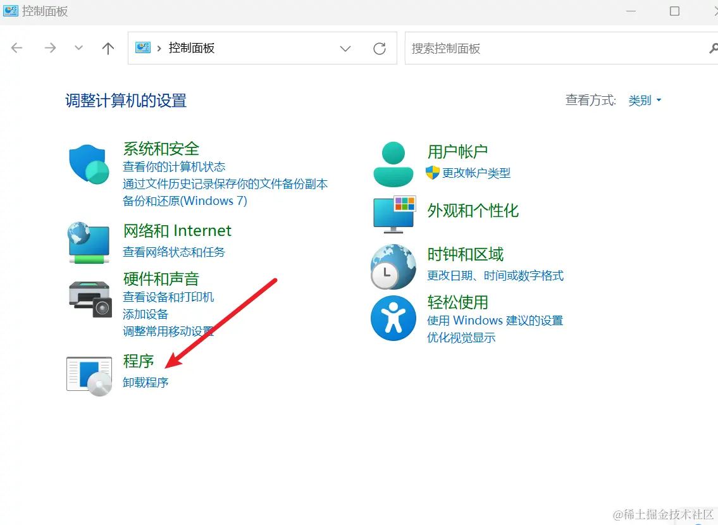This screenshot has width=718, height=525.
Task: Go forward with the right arrow
Action: (x=50, y=48)
